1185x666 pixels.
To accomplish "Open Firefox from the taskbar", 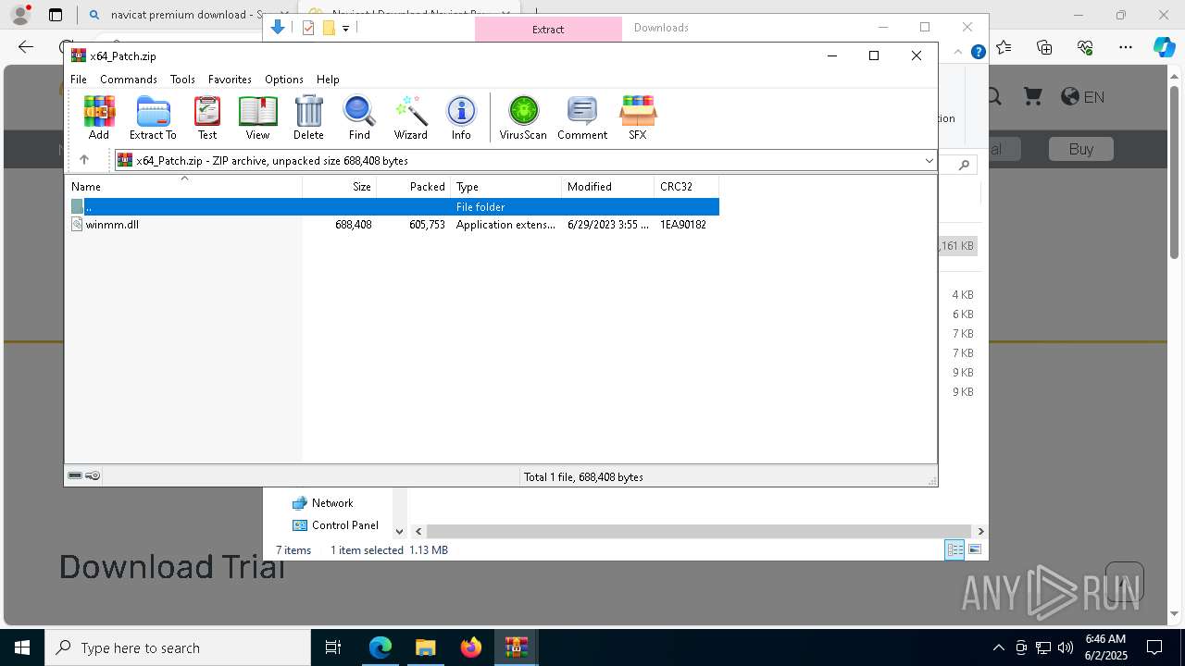I will [x=471, y=647].
